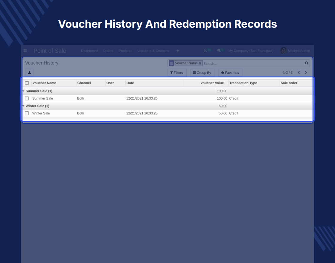Remove the Voucher Name search facet

200,63
